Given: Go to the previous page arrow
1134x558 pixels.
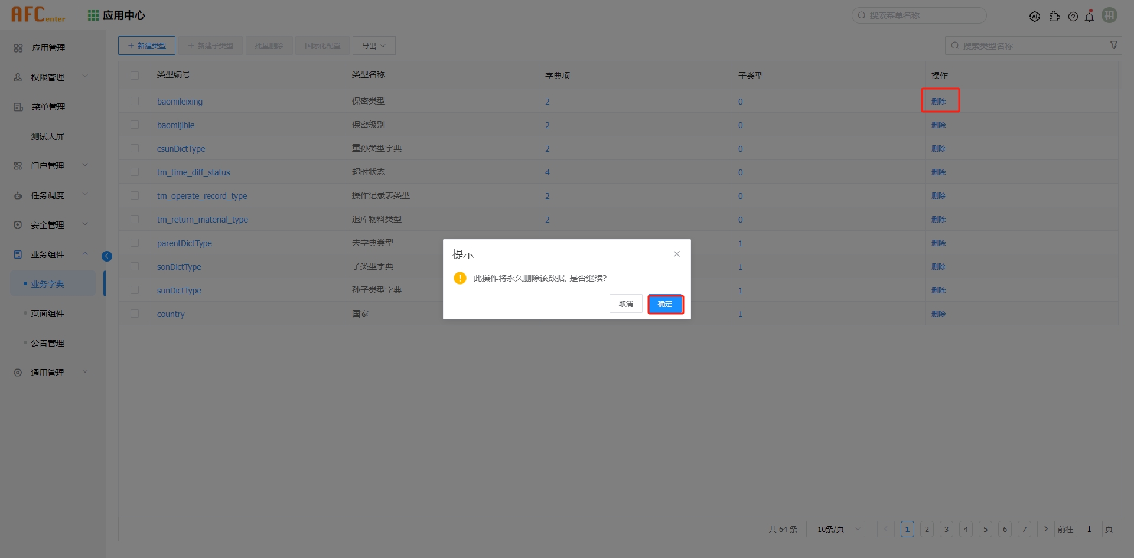Looking at the screenshot, I should [885, 529].
